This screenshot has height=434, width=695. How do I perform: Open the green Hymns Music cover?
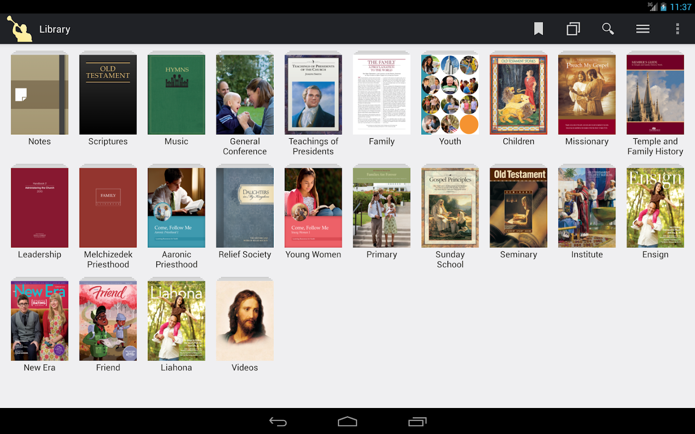point(177,95)
